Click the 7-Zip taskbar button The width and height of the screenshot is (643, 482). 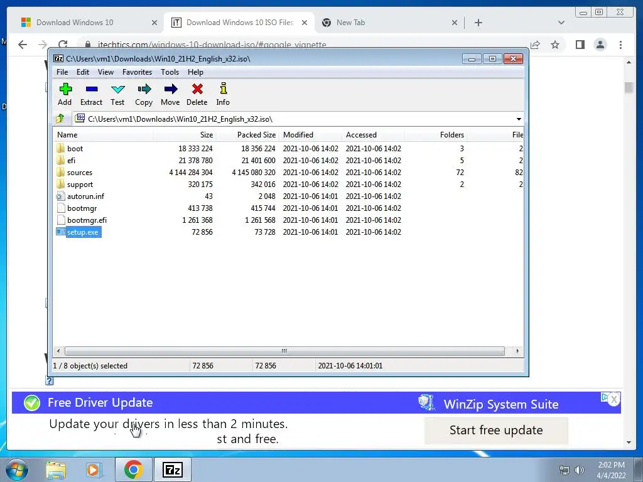[173, 469]
